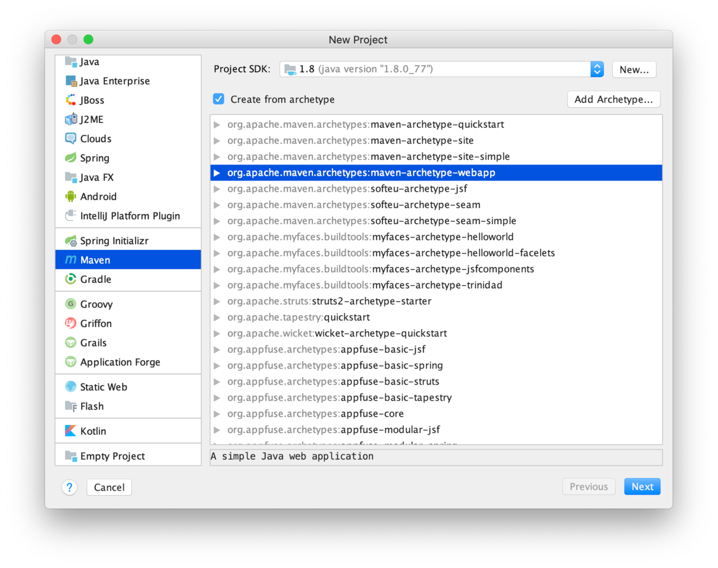Select myfaces-archetype-trinidad archetype

click(x=436, y=285)
